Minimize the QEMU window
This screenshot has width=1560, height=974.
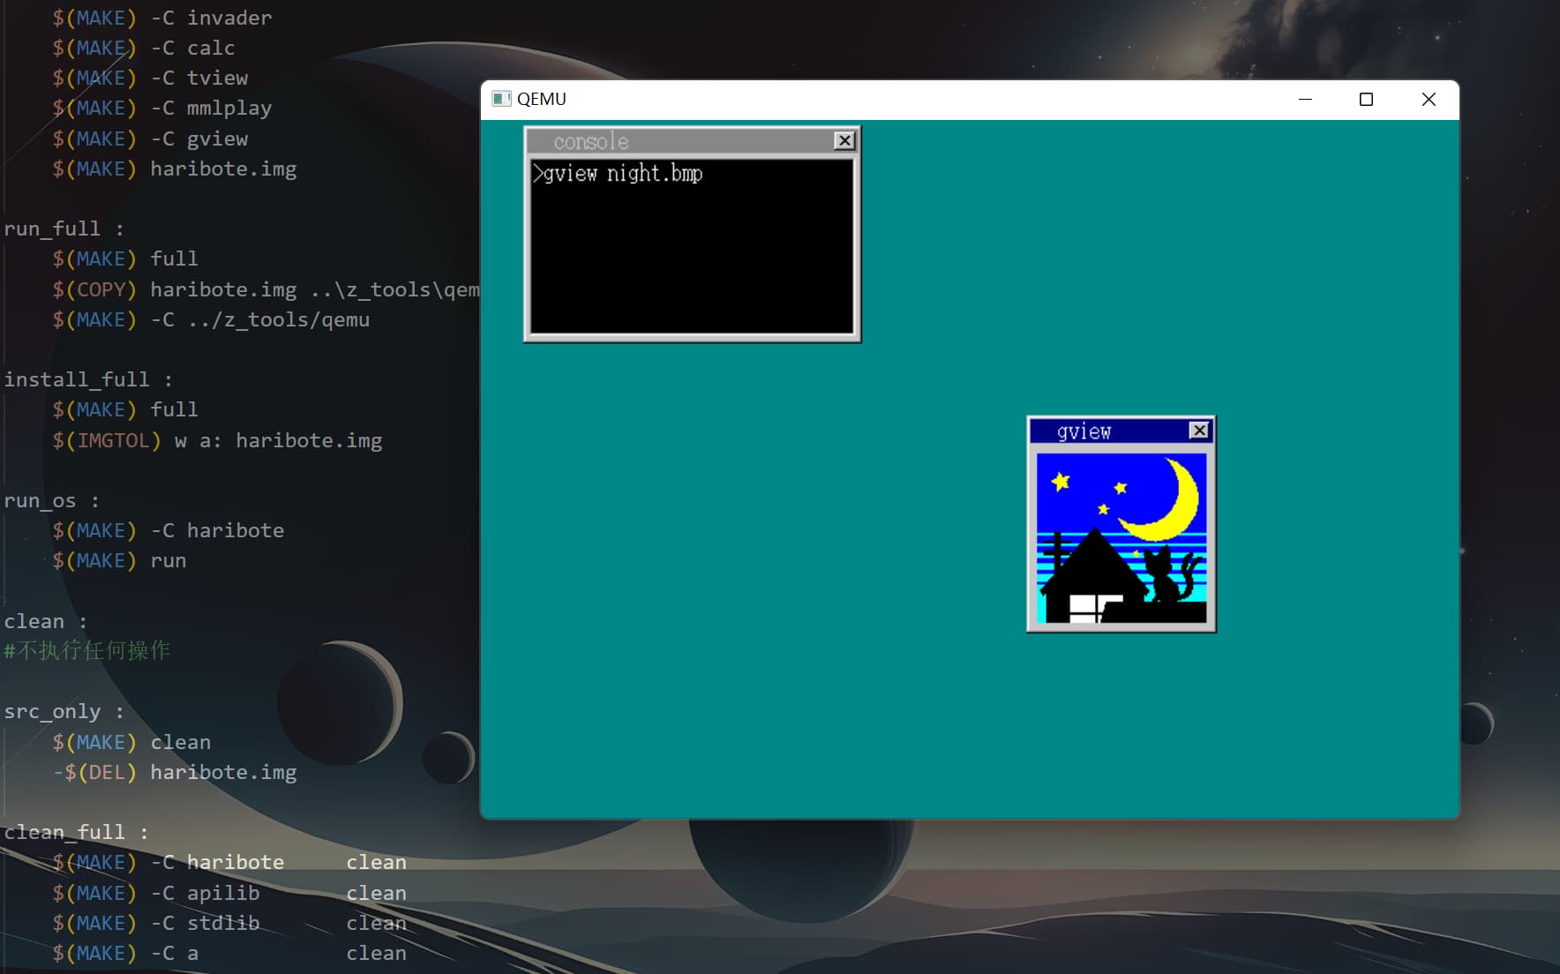click(1305, 100)
